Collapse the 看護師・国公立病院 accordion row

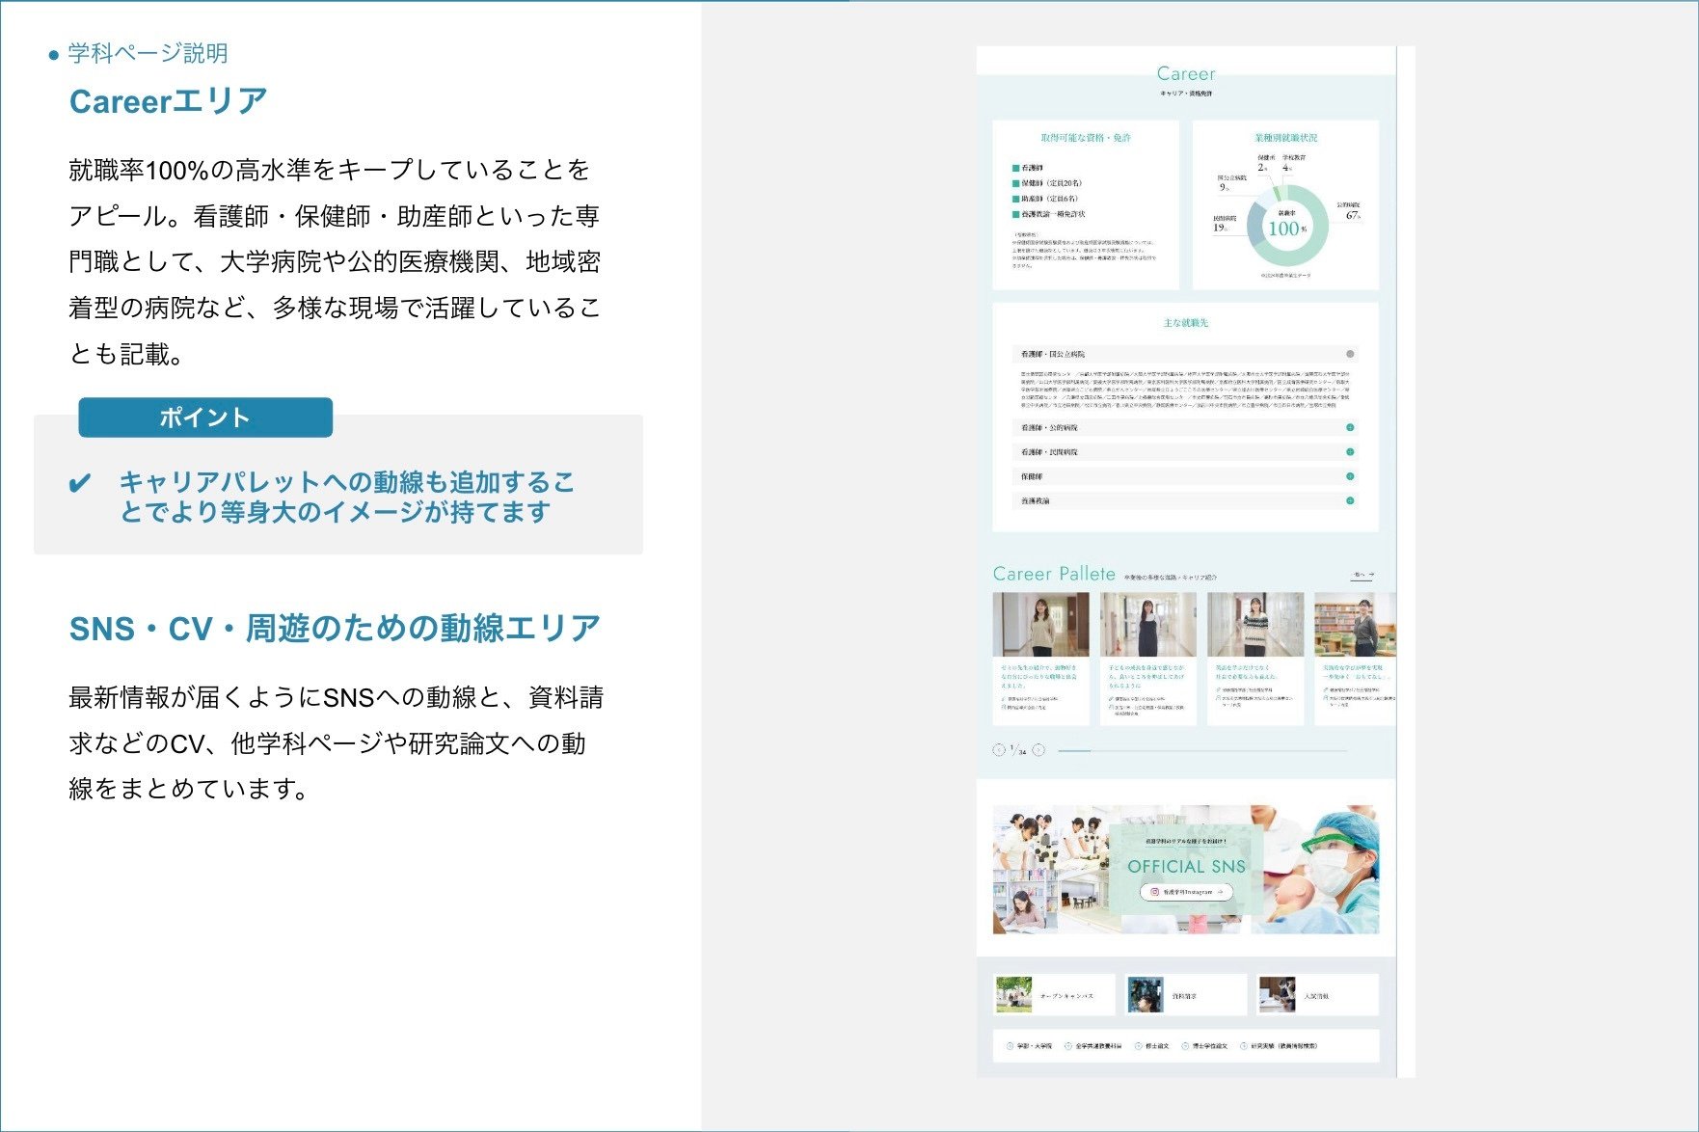(x=1349, y=354)
